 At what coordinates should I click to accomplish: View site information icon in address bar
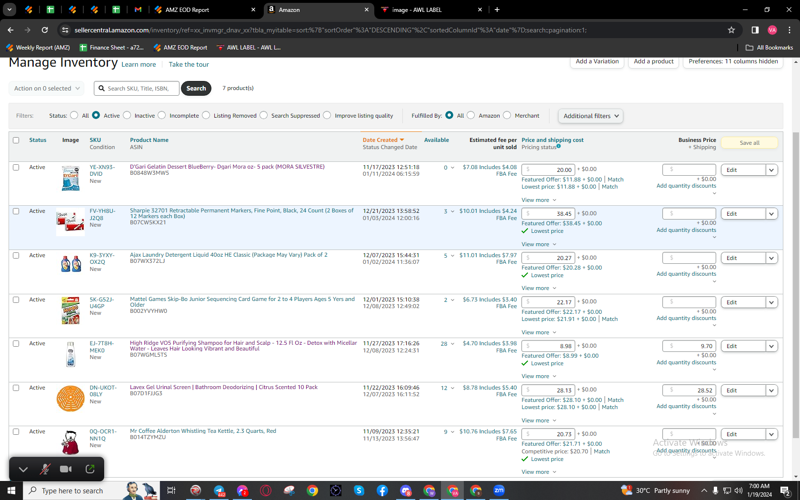click(x=65, y=30)
